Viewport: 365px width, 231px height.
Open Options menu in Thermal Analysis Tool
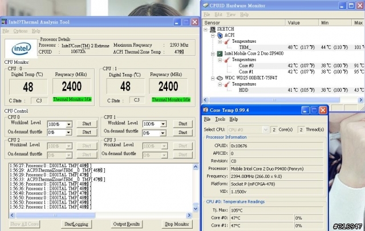21,31
